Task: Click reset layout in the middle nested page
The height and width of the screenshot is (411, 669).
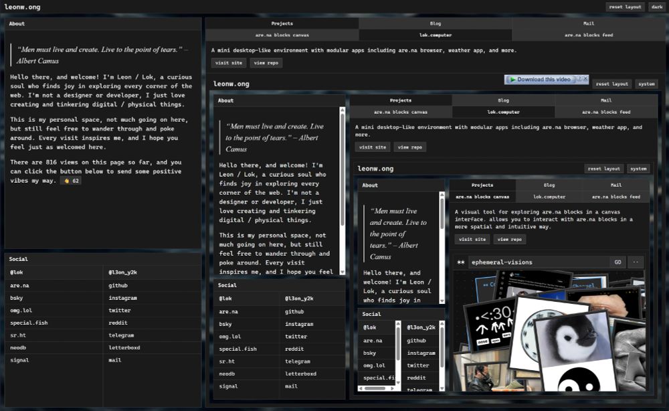Action: [x=612, y=84]
